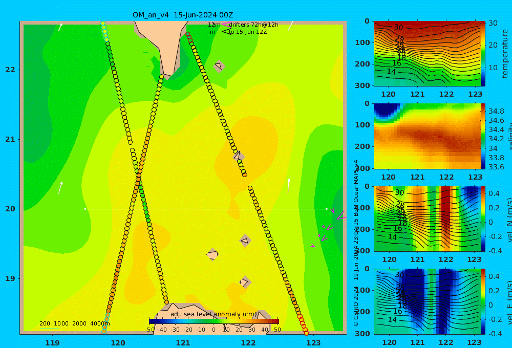Screen dimensions: 512x348
Task: Click the 'vel. N (m/s)' axis label
Action: [509, 220]
